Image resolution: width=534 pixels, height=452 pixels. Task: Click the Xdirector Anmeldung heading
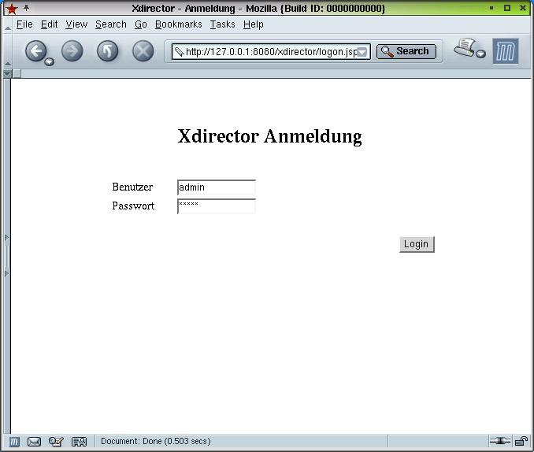tap(269, 136)
